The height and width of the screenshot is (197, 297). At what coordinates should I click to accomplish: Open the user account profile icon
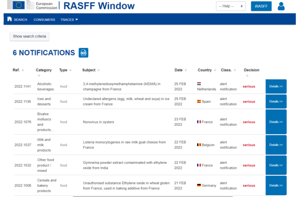tap(281, 6)
